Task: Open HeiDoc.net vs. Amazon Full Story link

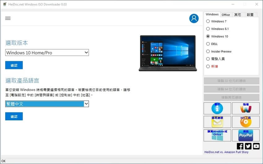Action: 226,152
